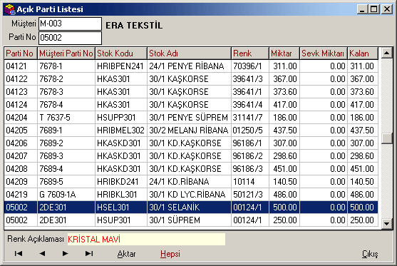Viewport: 397px width, 266px height.
Task: Click Kalan value 250.00
Action: (362, 220)
